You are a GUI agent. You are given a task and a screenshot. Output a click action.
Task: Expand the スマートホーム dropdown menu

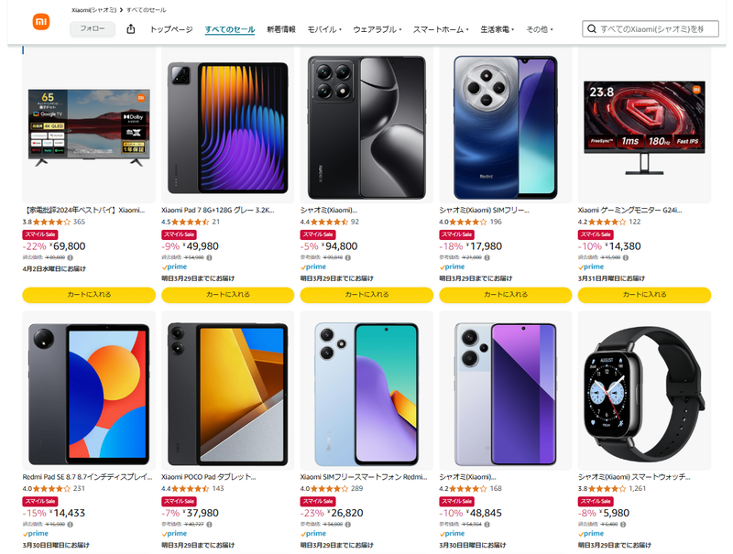(x=441, y=29)
